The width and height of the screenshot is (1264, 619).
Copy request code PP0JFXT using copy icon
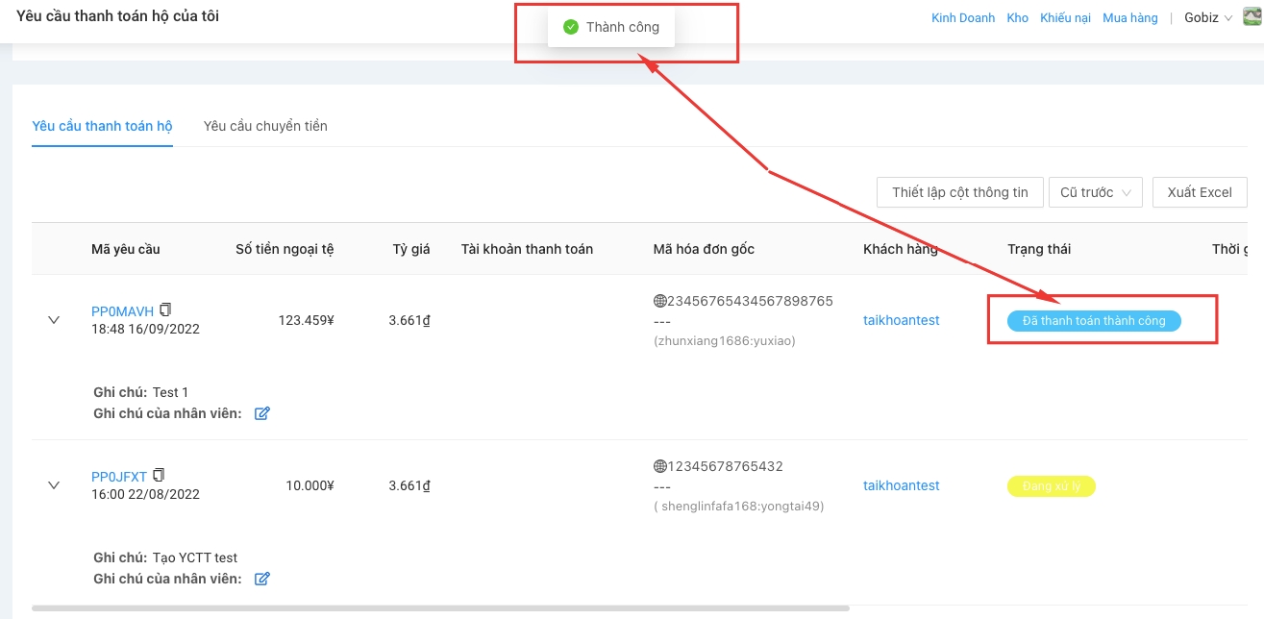pos(160,475)
